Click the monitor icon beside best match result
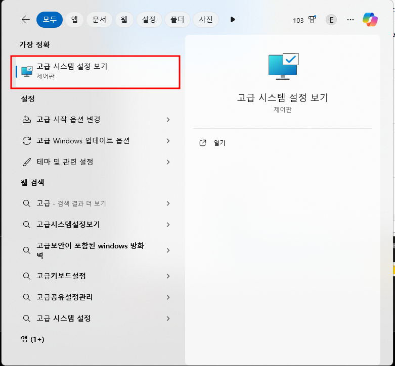The image size is (395, 366). pyautogui.click(x=27, y=71)
